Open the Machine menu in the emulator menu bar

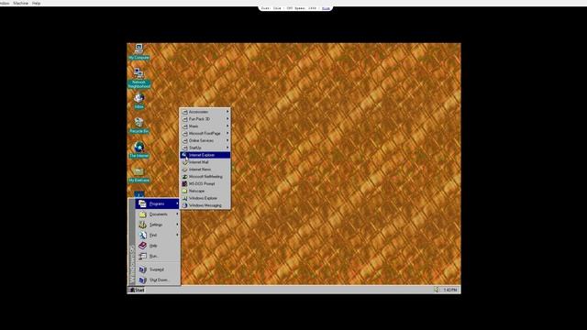(20, 3)
